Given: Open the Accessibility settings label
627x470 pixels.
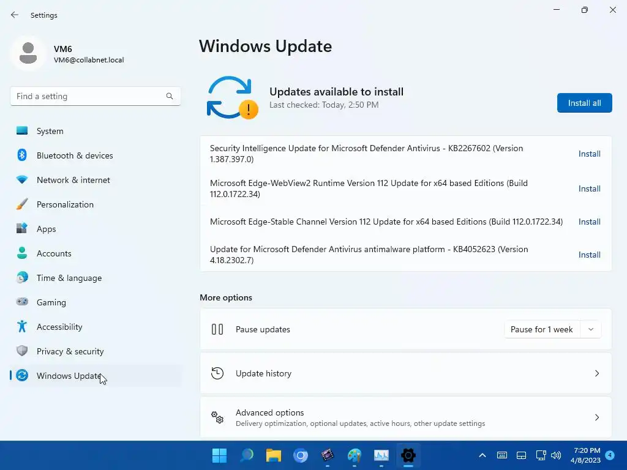Looking at the screenshot, I should 59,327.
